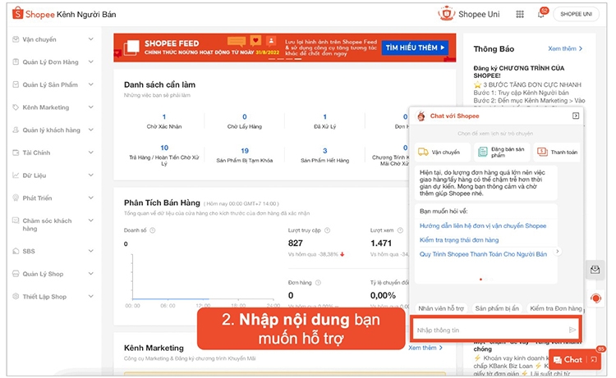Expand the Kênh Marketing chevron
The image size is (616, 378).
pos(90,107)
